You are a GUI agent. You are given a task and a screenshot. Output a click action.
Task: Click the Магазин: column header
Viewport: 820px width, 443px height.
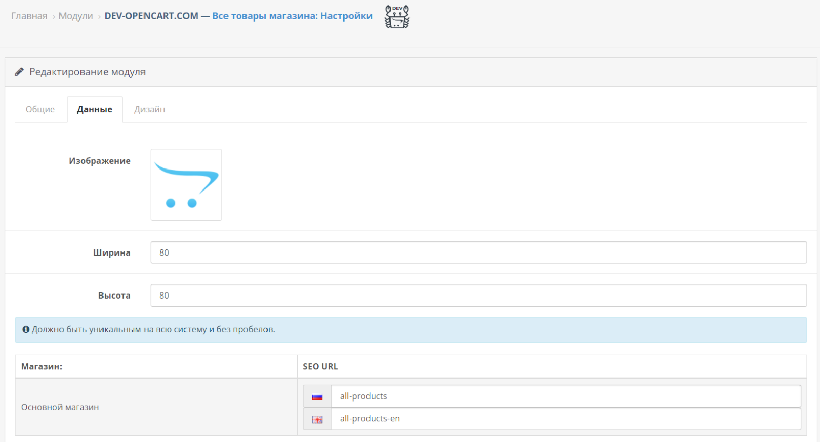tap(42, 367)
